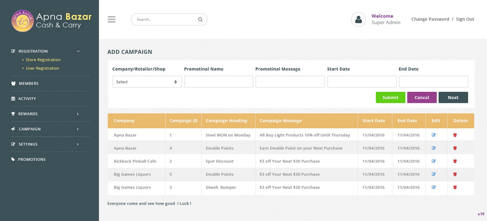This screenshot has width=487, height=221.
Task: Open the Members menu item
Action: coord(29,83)
